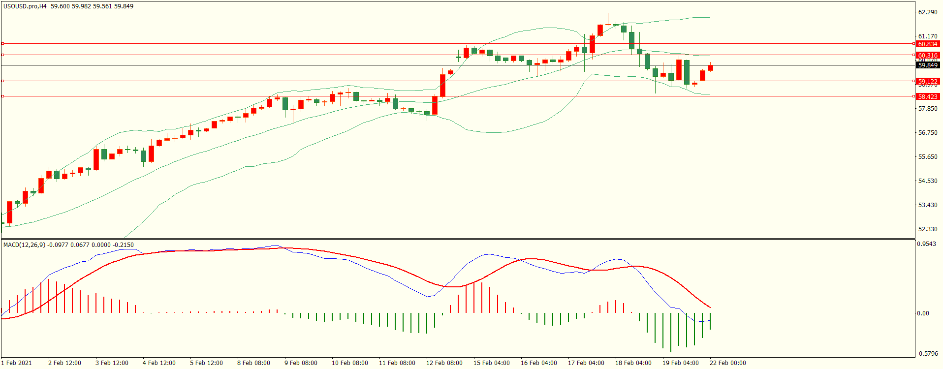Click the black 59.849 current price label

tap(927, 65)
